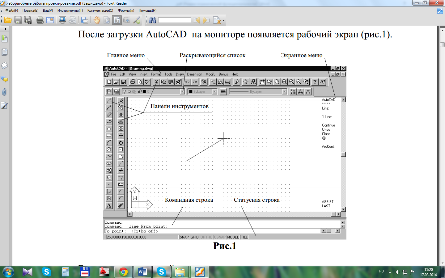Show hidden system tray icons
The width and height of the screenshot is (445, 278).
coord(390,272)
